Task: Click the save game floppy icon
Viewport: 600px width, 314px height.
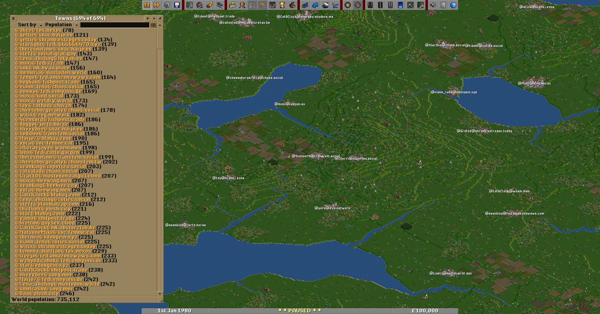Action: click(x=177, y=5)
